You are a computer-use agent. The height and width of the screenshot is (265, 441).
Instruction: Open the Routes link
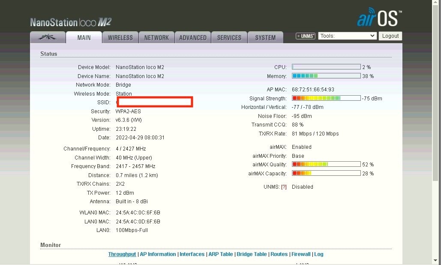pyautogui.click(x=279, y=254)
